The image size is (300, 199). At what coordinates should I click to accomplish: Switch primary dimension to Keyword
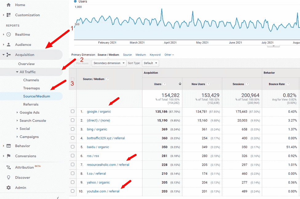point(155,55)
